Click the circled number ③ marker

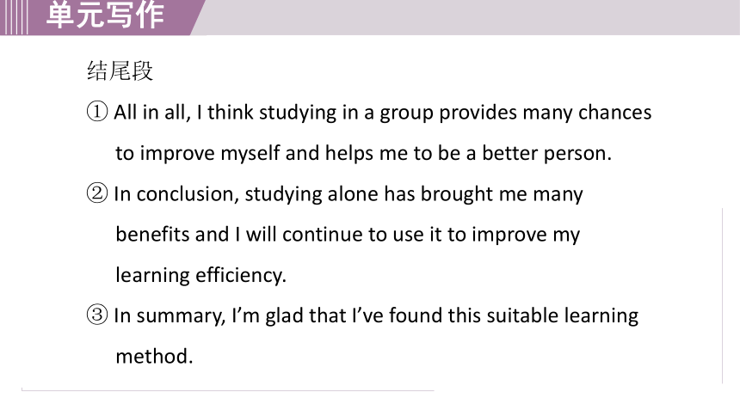point(97,315)
